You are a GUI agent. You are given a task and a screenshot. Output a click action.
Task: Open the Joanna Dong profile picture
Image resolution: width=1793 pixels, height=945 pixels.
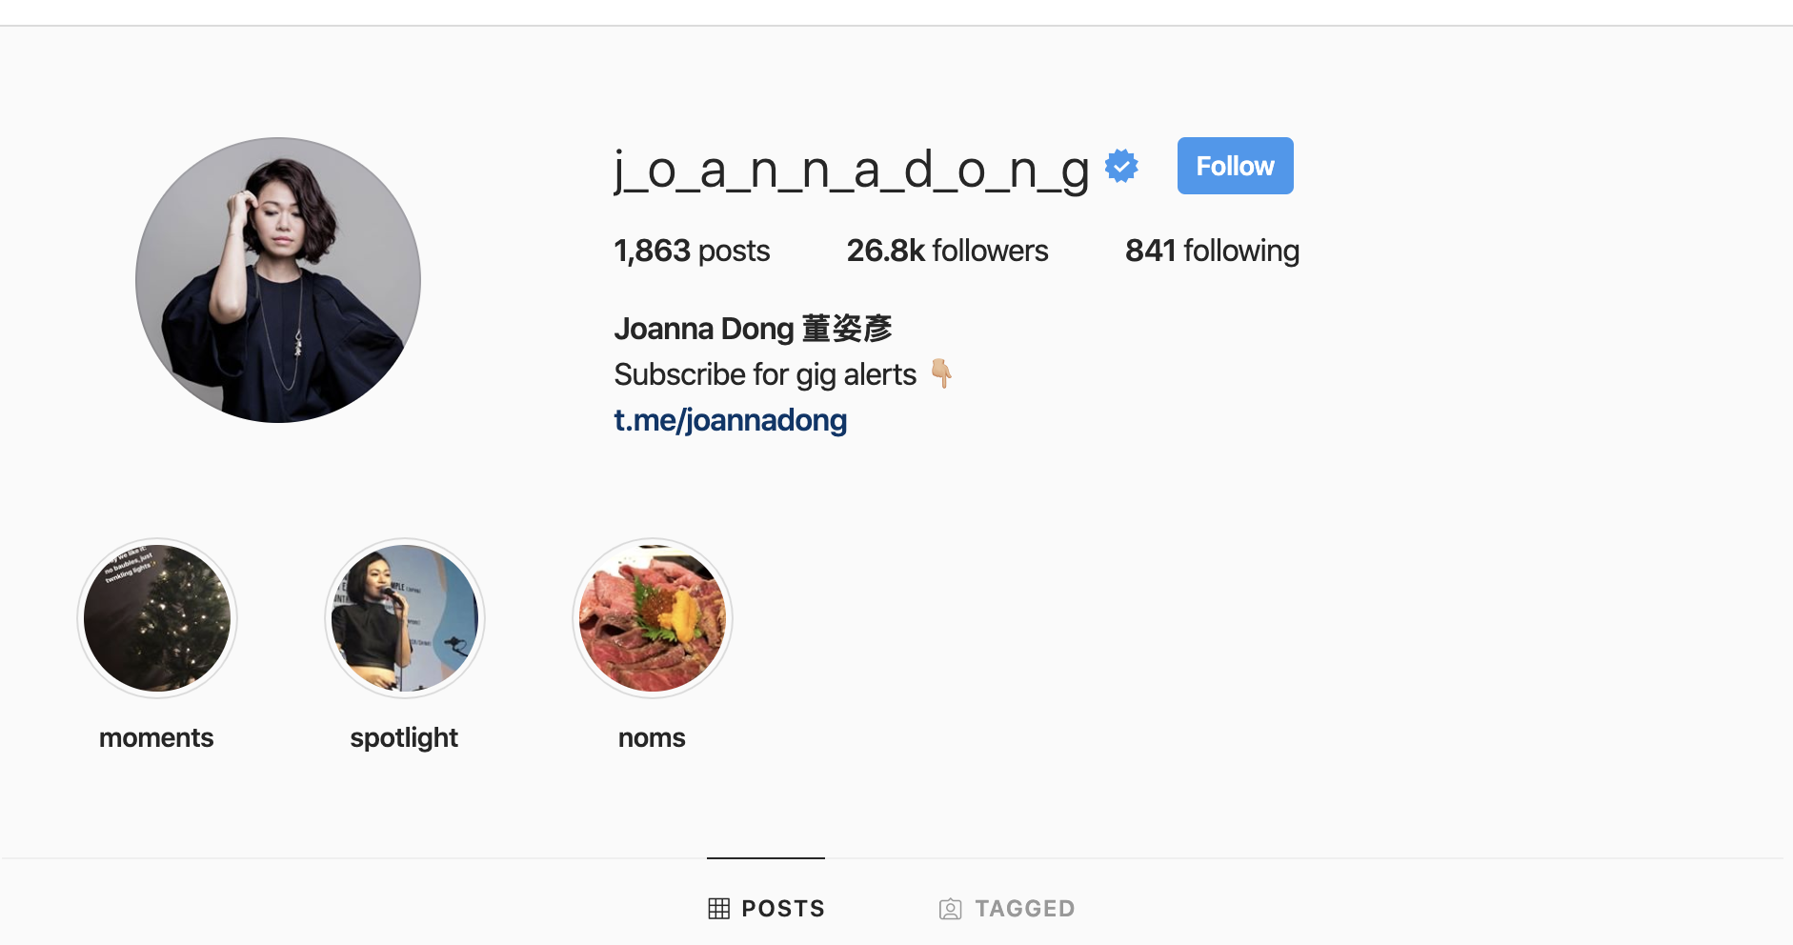pos(278,280)
